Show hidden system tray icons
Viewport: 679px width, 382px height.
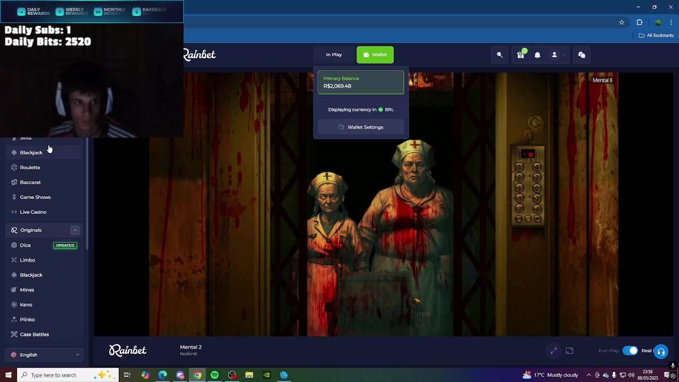588,375
